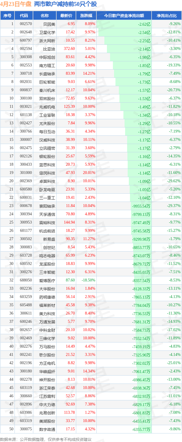Select stock name 每日互动
182x442 pixels.
(47, 132)
